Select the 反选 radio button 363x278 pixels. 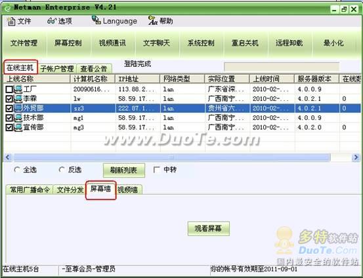(61, 170)
